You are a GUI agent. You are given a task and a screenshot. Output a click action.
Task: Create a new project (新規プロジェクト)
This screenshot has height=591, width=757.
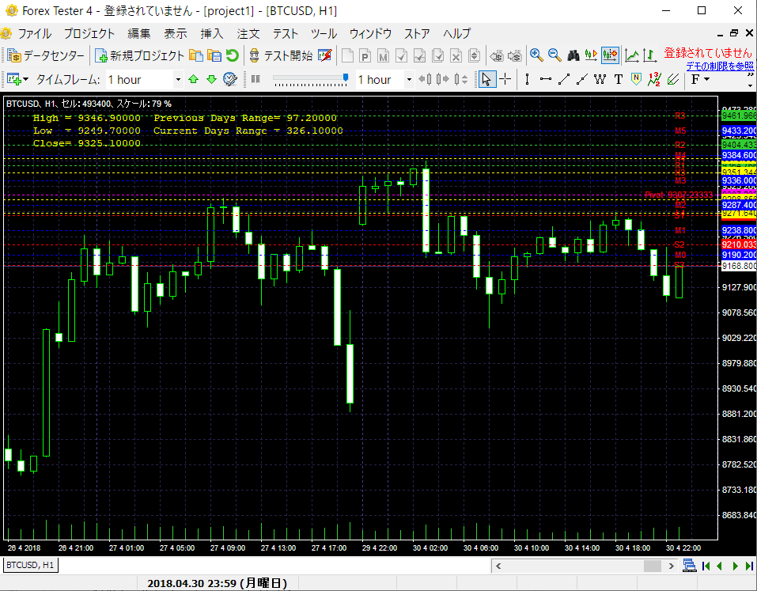(x=139, y=56)
